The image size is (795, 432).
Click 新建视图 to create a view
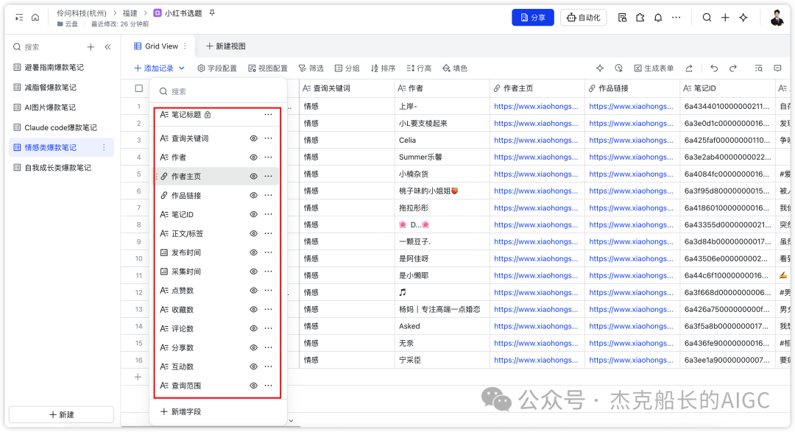pyautogui.click(x=226, y=46)
